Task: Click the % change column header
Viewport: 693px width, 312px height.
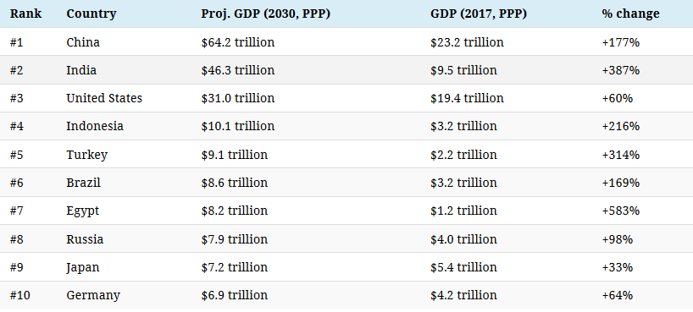Action: click(630, 14)
